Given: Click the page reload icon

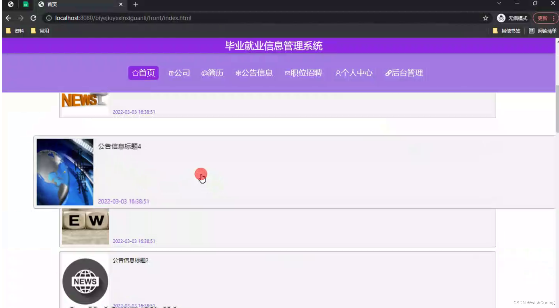Looking at the screenshot, I should (34, 18).
